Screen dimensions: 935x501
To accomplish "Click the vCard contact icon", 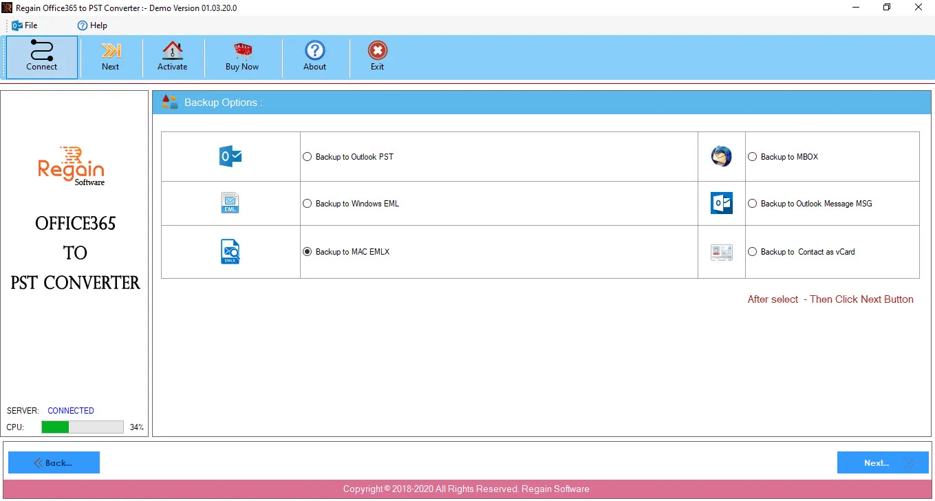I will (x=722, y=252).
